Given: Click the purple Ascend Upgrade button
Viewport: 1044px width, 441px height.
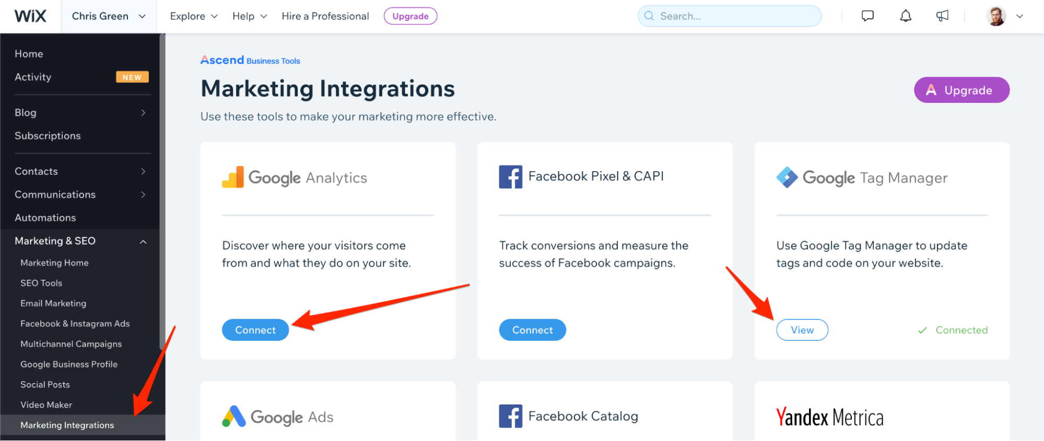Looking at the screenshot, I should click(961, 90).
